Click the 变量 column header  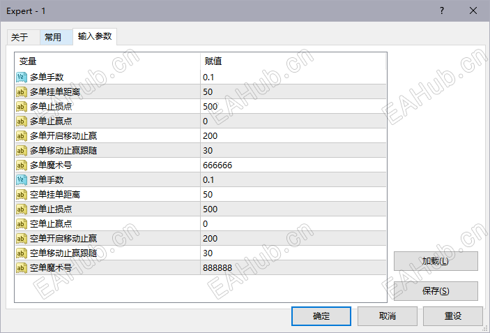(107, 61)
